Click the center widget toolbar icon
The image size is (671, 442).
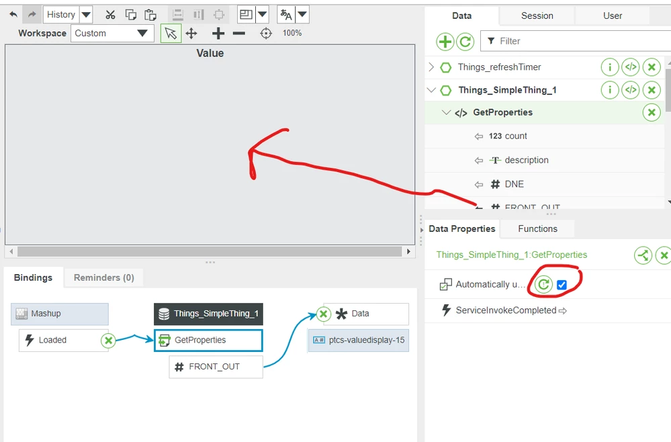click(x=219, y=15)
